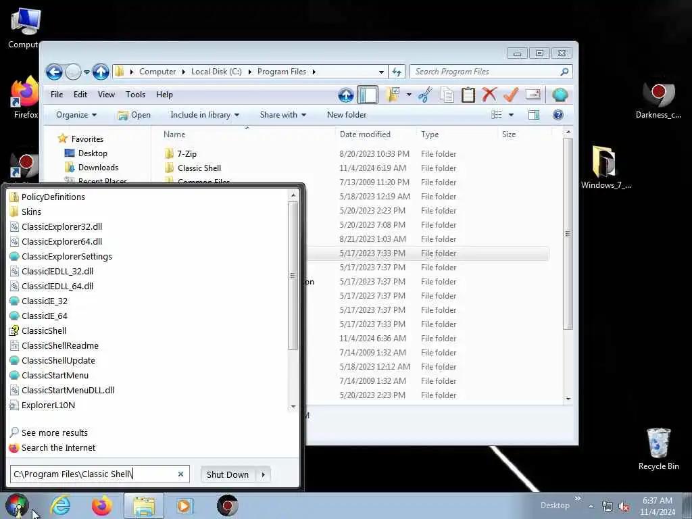Toggle the navigation pane toolbar button
Screen dimensions: 692x519
pyautogui.click(x=367, y=95)
